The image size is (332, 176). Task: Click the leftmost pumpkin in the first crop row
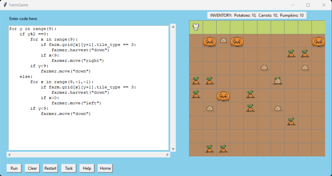210,41
